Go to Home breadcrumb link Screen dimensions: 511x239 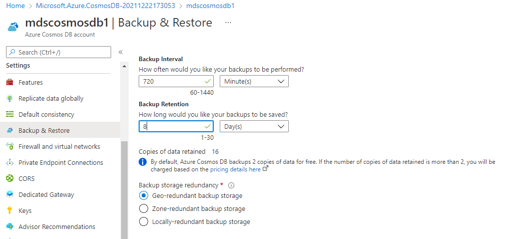pyautogui.click(x=16, y=6)
